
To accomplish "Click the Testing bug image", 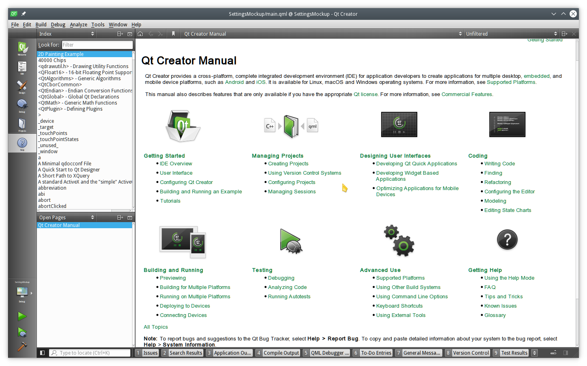I will (291, 241).
